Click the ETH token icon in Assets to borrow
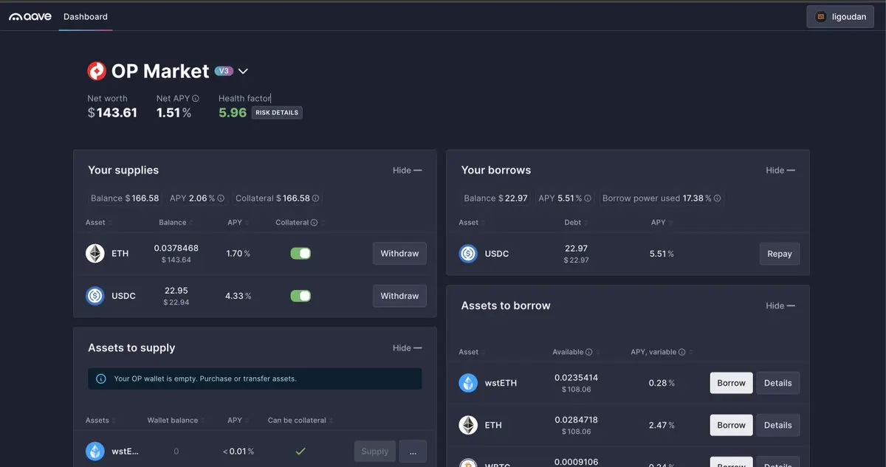Image resolution: width=886 pixels, height=467 pixels. tap(468, 425)
